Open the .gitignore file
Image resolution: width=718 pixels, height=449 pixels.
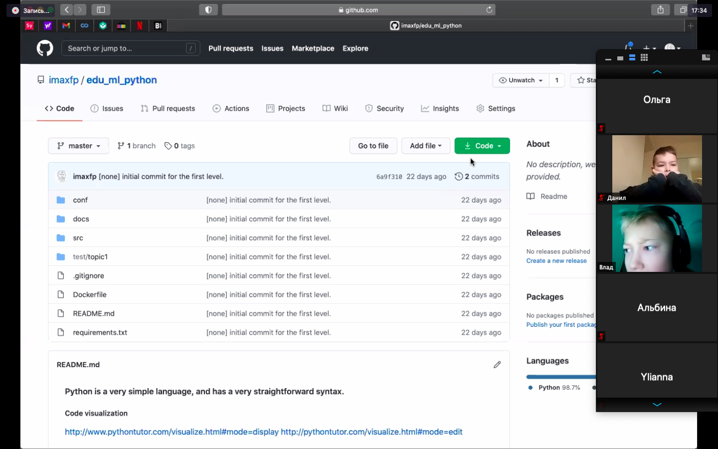(x=89, y=276)
